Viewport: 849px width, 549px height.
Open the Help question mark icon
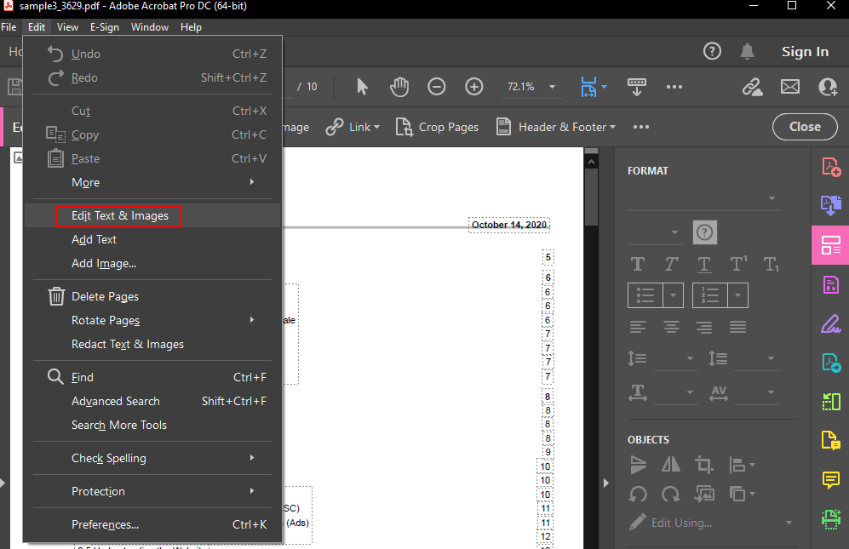tap(712, 52)
